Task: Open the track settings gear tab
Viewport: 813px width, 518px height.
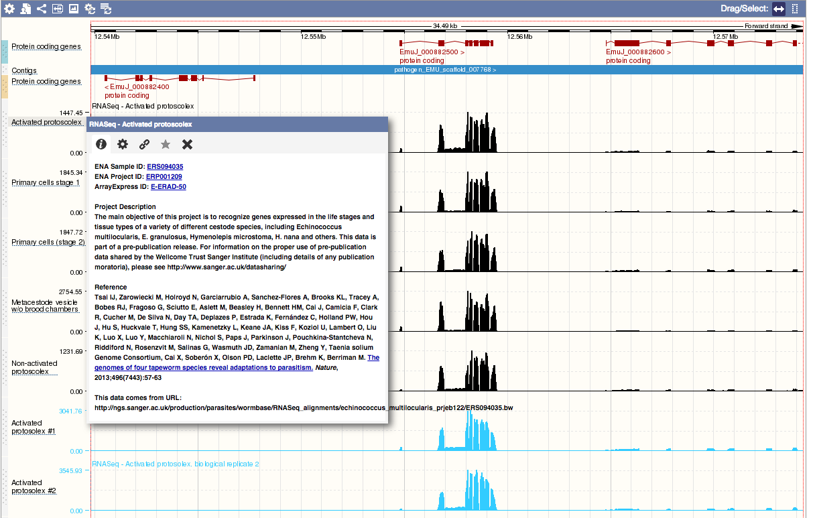Action: [x=123, y=144]
